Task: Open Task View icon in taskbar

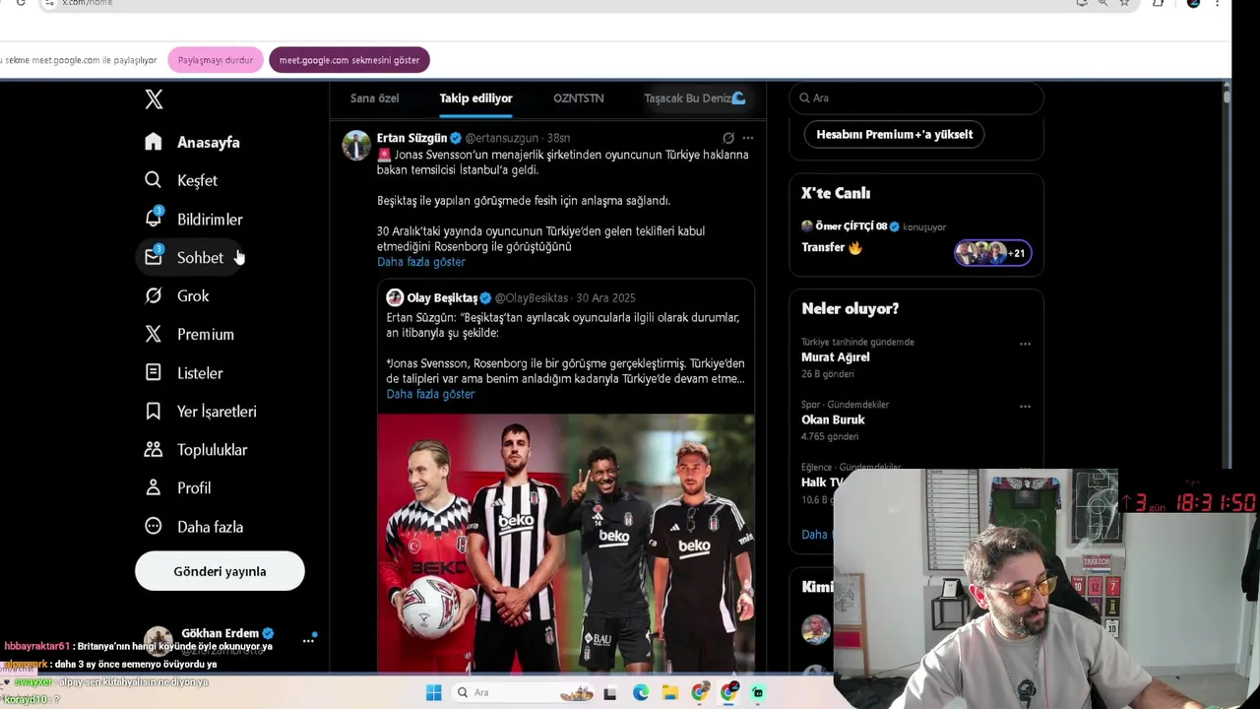Action: point(609,693)
